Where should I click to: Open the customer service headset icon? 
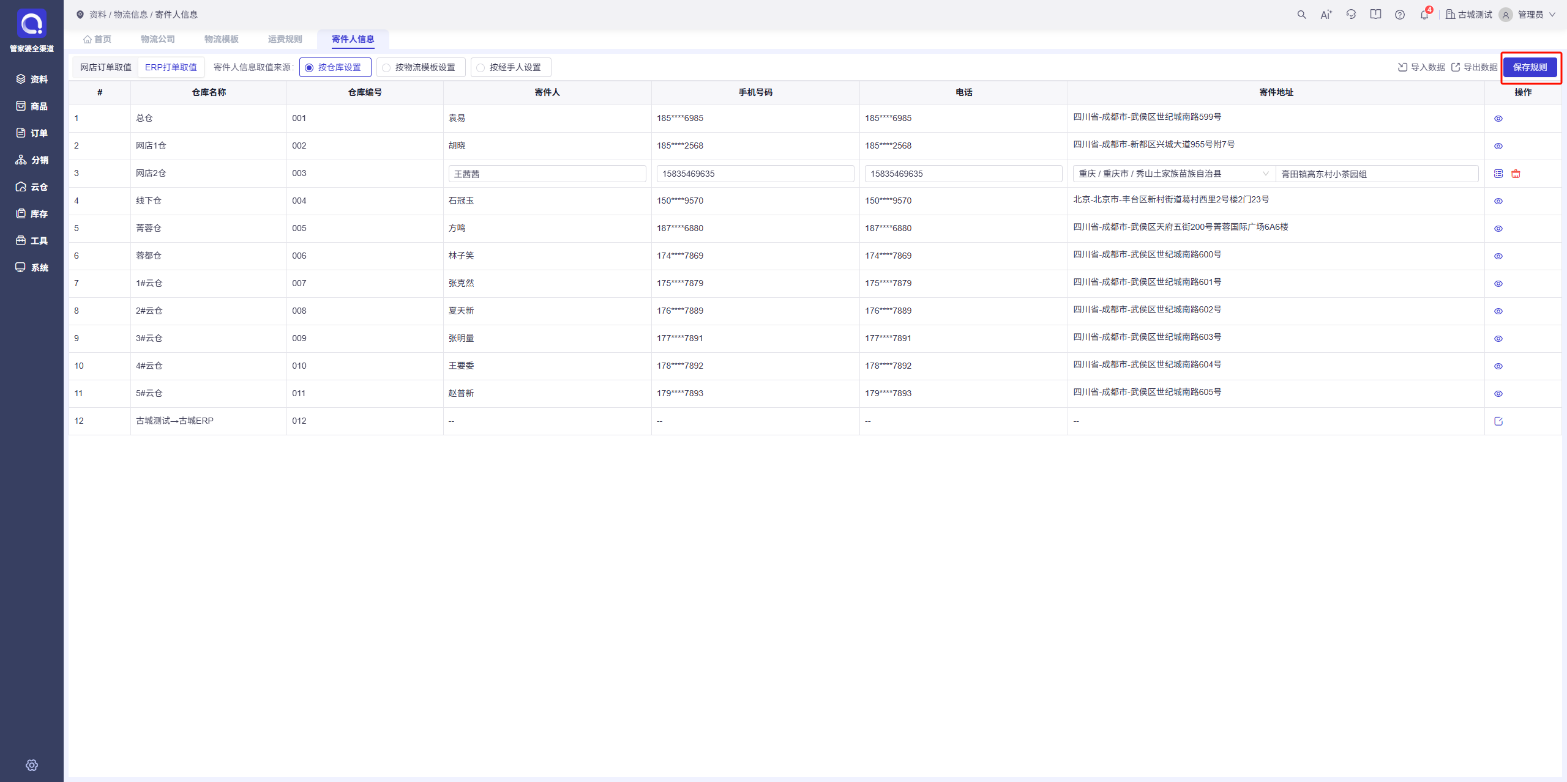coord(1351,15)
